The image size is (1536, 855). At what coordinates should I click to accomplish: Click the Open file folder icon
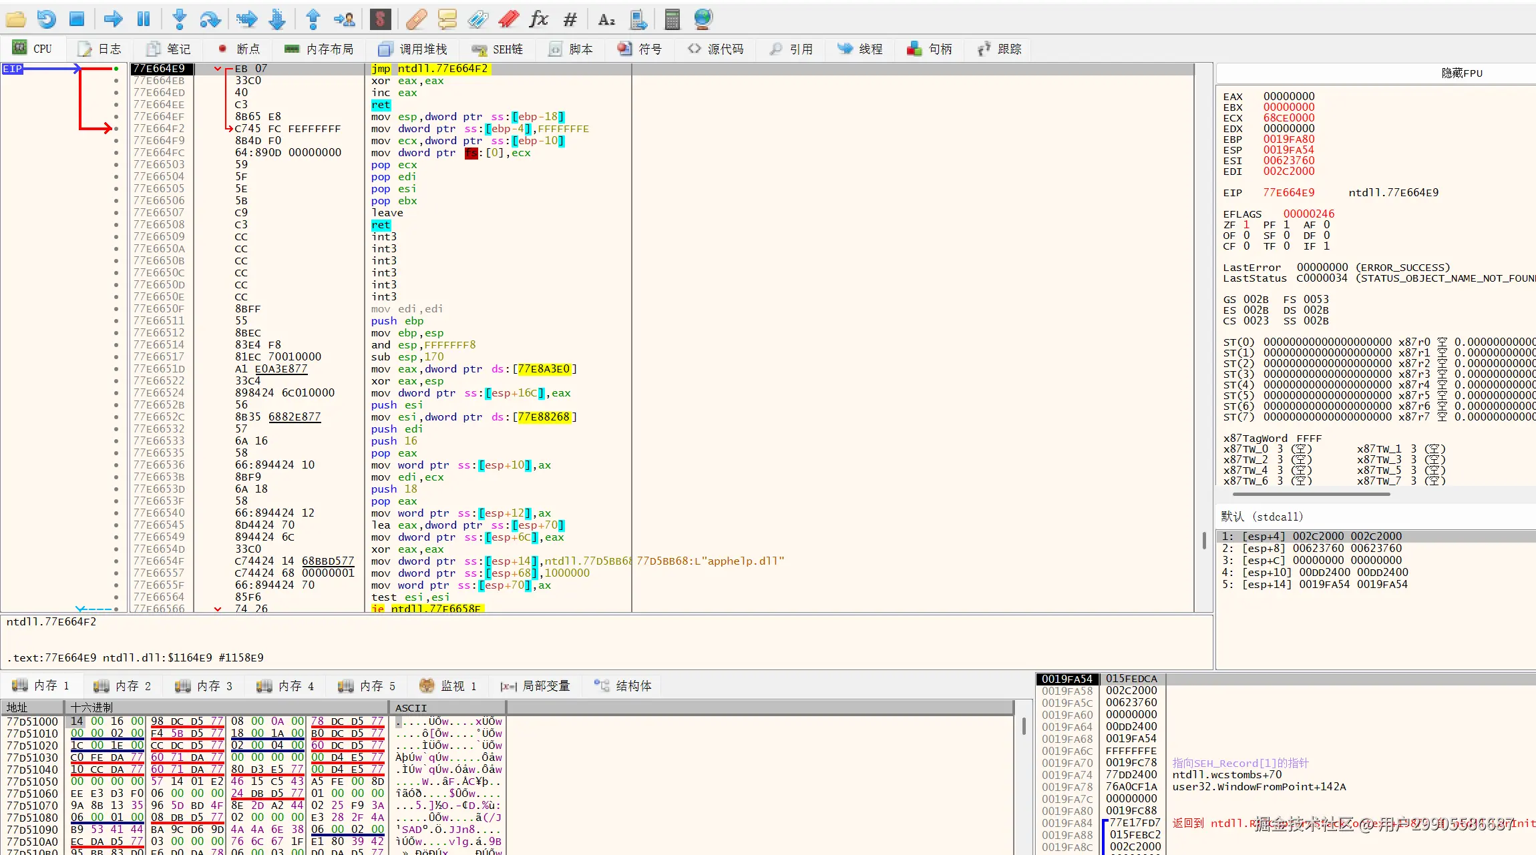point(15,19)
